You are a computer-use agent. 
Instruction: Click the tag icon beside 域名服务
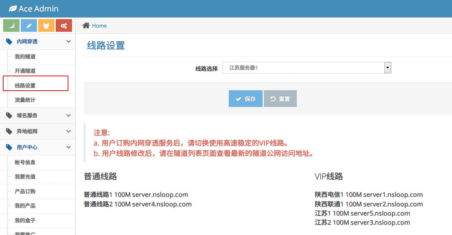(x=9, y=115)
